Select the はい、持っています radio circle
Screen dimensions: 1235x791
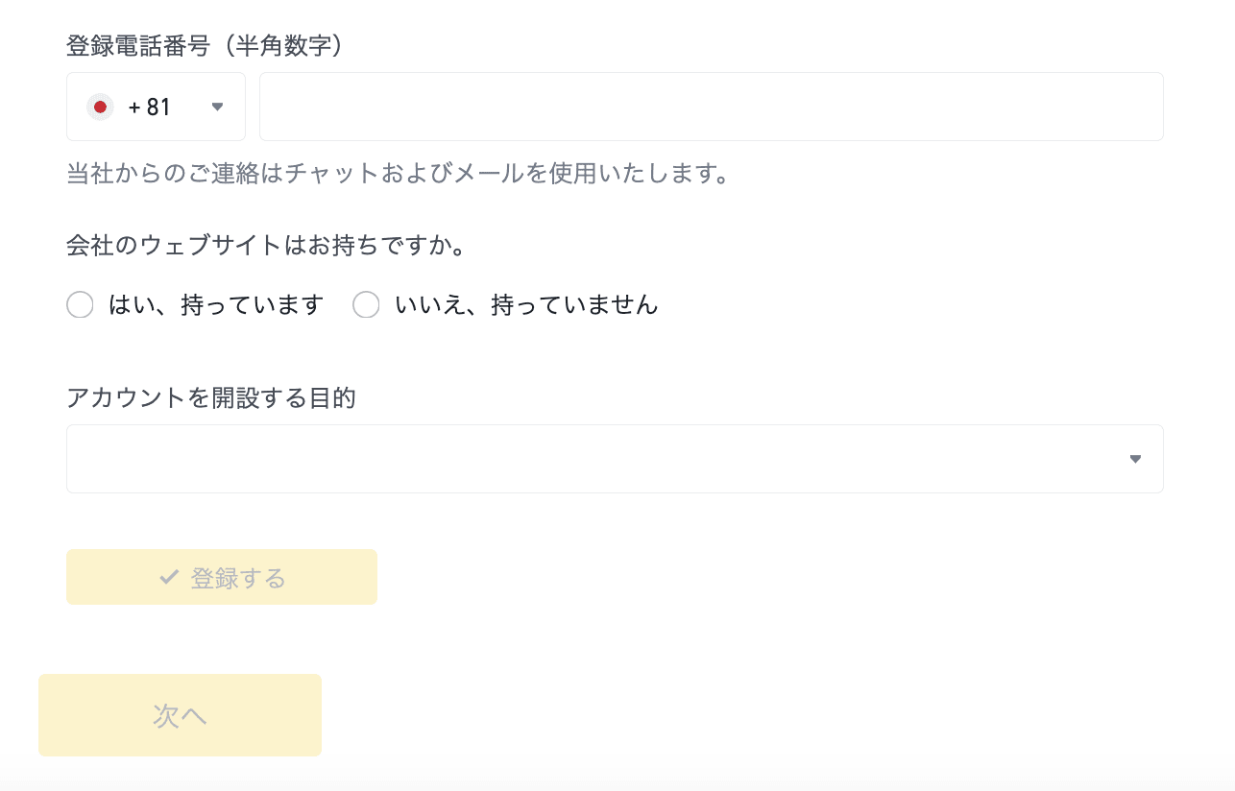80,305
